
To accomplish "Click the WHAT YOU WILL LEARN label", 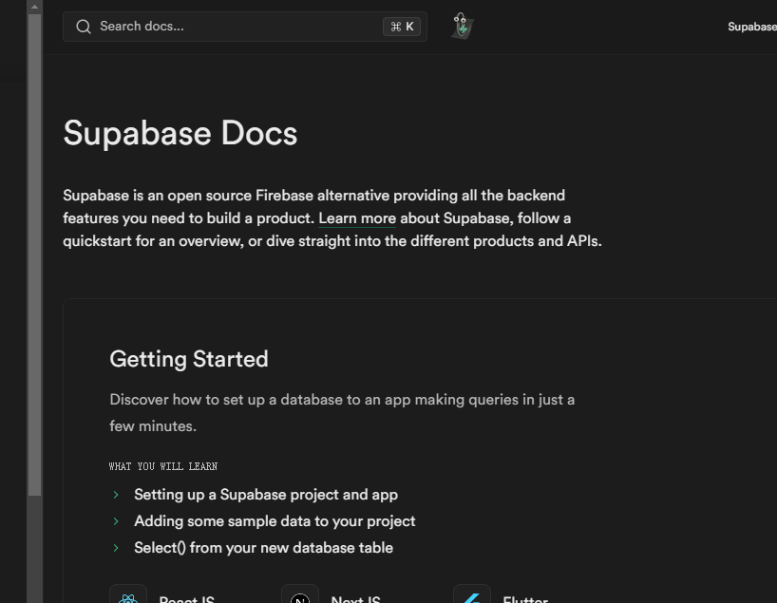I will 163,466.
